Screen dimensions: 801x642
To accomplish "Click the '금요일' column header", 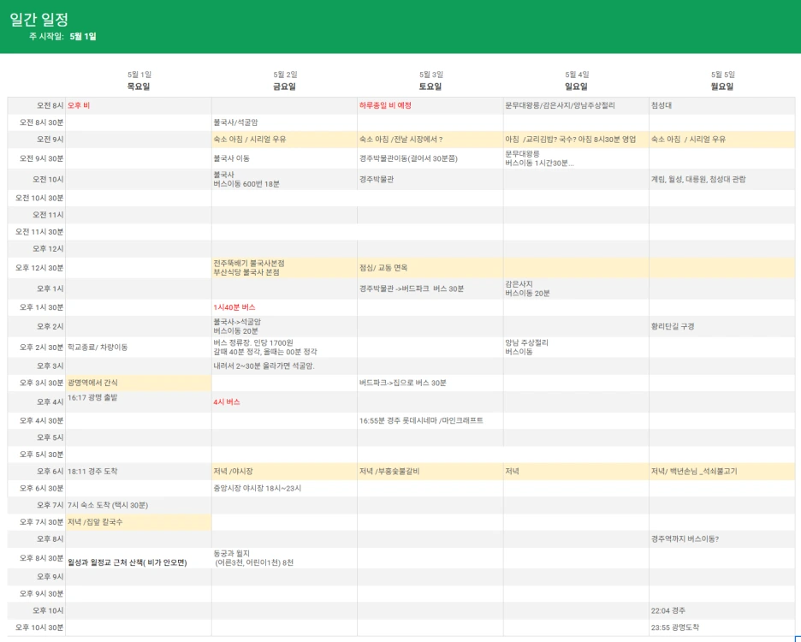I will (x=284, y=86).
